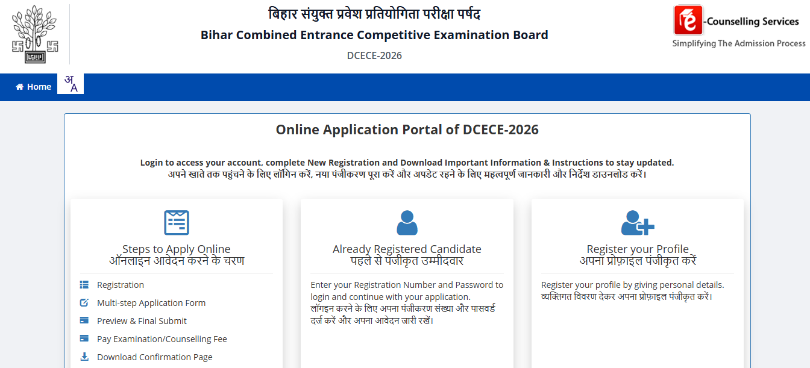
Task: Click the Register your Profile heading
Action: pyautogui.click(x=638, y=248)
